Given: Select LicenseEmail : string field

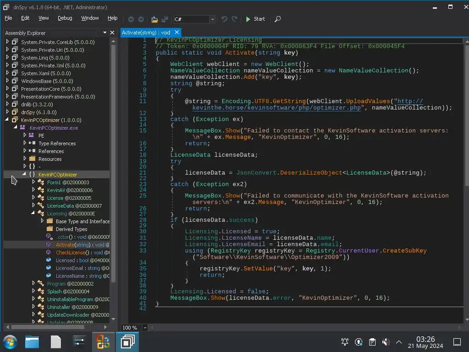Looking at the screenshot, I should (x=82, y=268).
